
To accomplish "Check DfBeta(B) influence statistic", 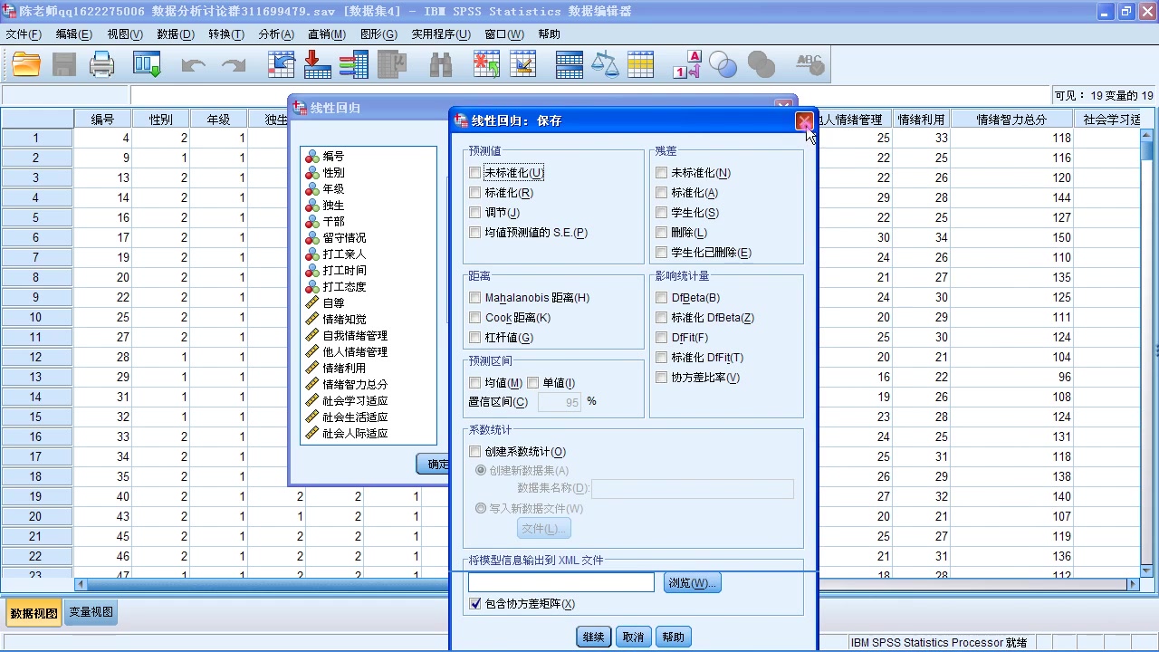I will pos(662,298).
